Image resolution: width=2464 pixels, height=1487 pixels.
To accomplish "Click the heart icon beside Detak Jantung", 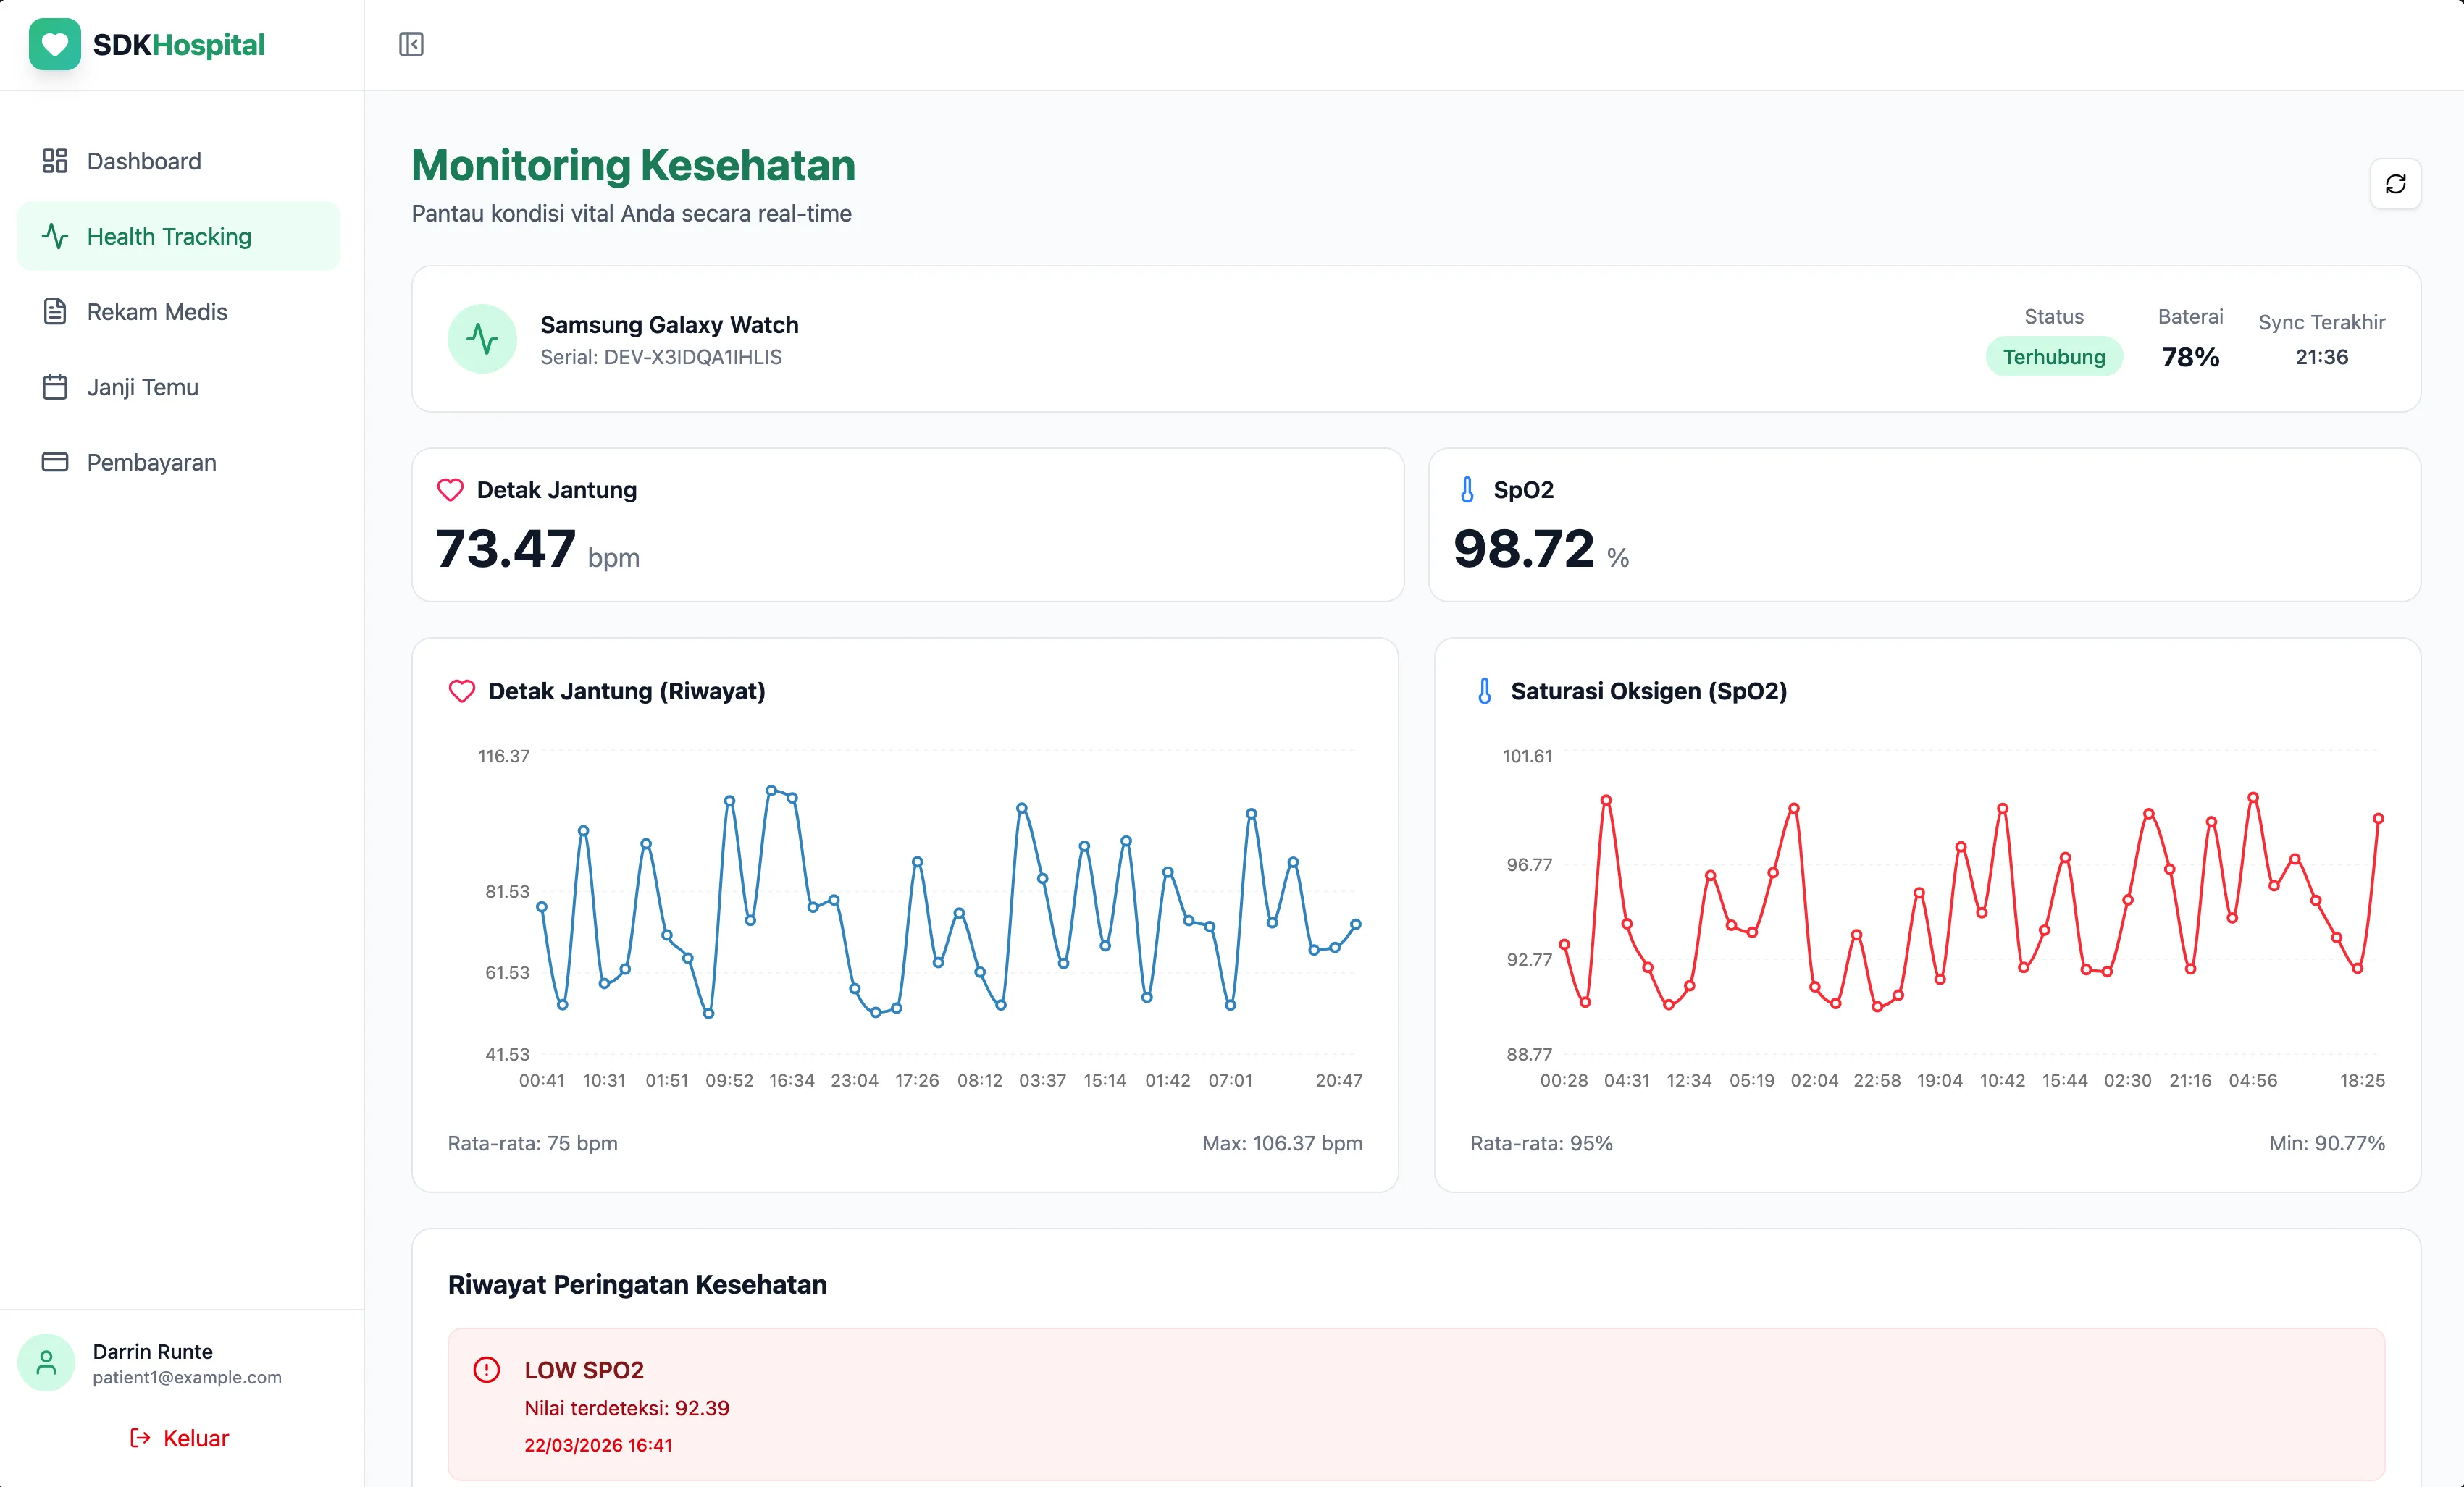I will click(450, 489).
